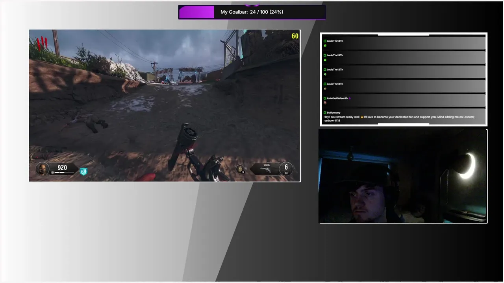Click the red emote under louiethethirteenth
The image size is (504, 283).
point(325,103)
